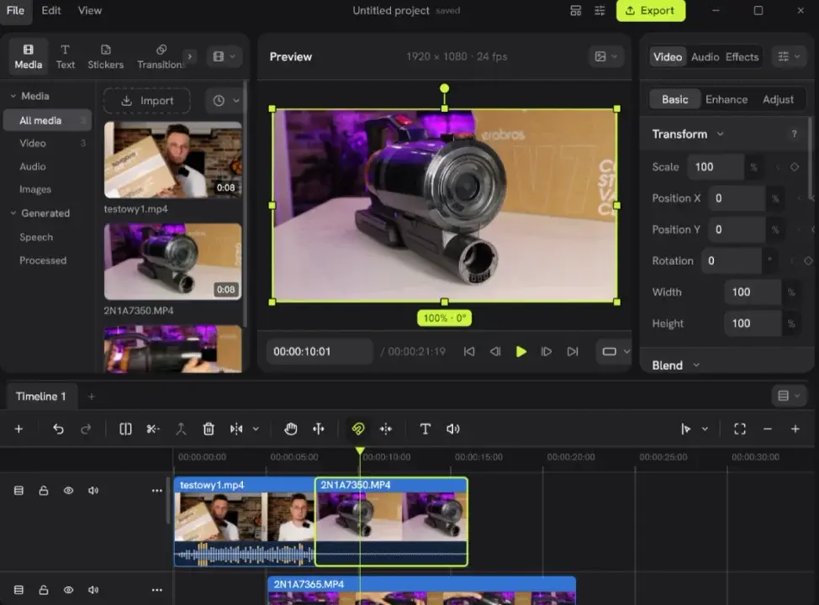Screen dimensions: 819x605
Task: Click the add track plus icon
Action: (18, 429)
